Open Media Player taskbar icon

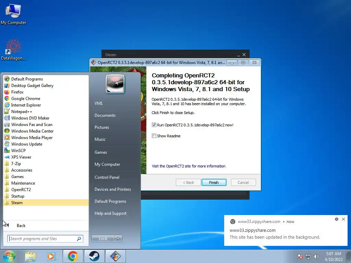coord(51,256)
